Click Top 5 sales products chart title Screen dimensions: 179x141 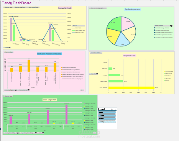[x=133, y=9]
